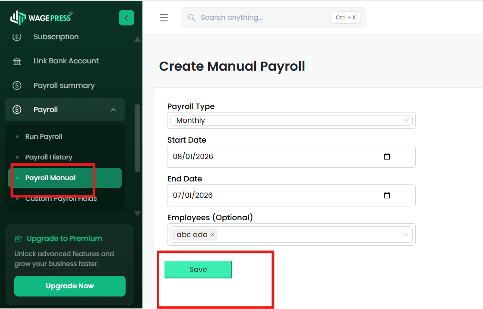This screenshot has width=483, height=309.
Task: Click the Upgrade Now button
Action: (x=70, y=286)
